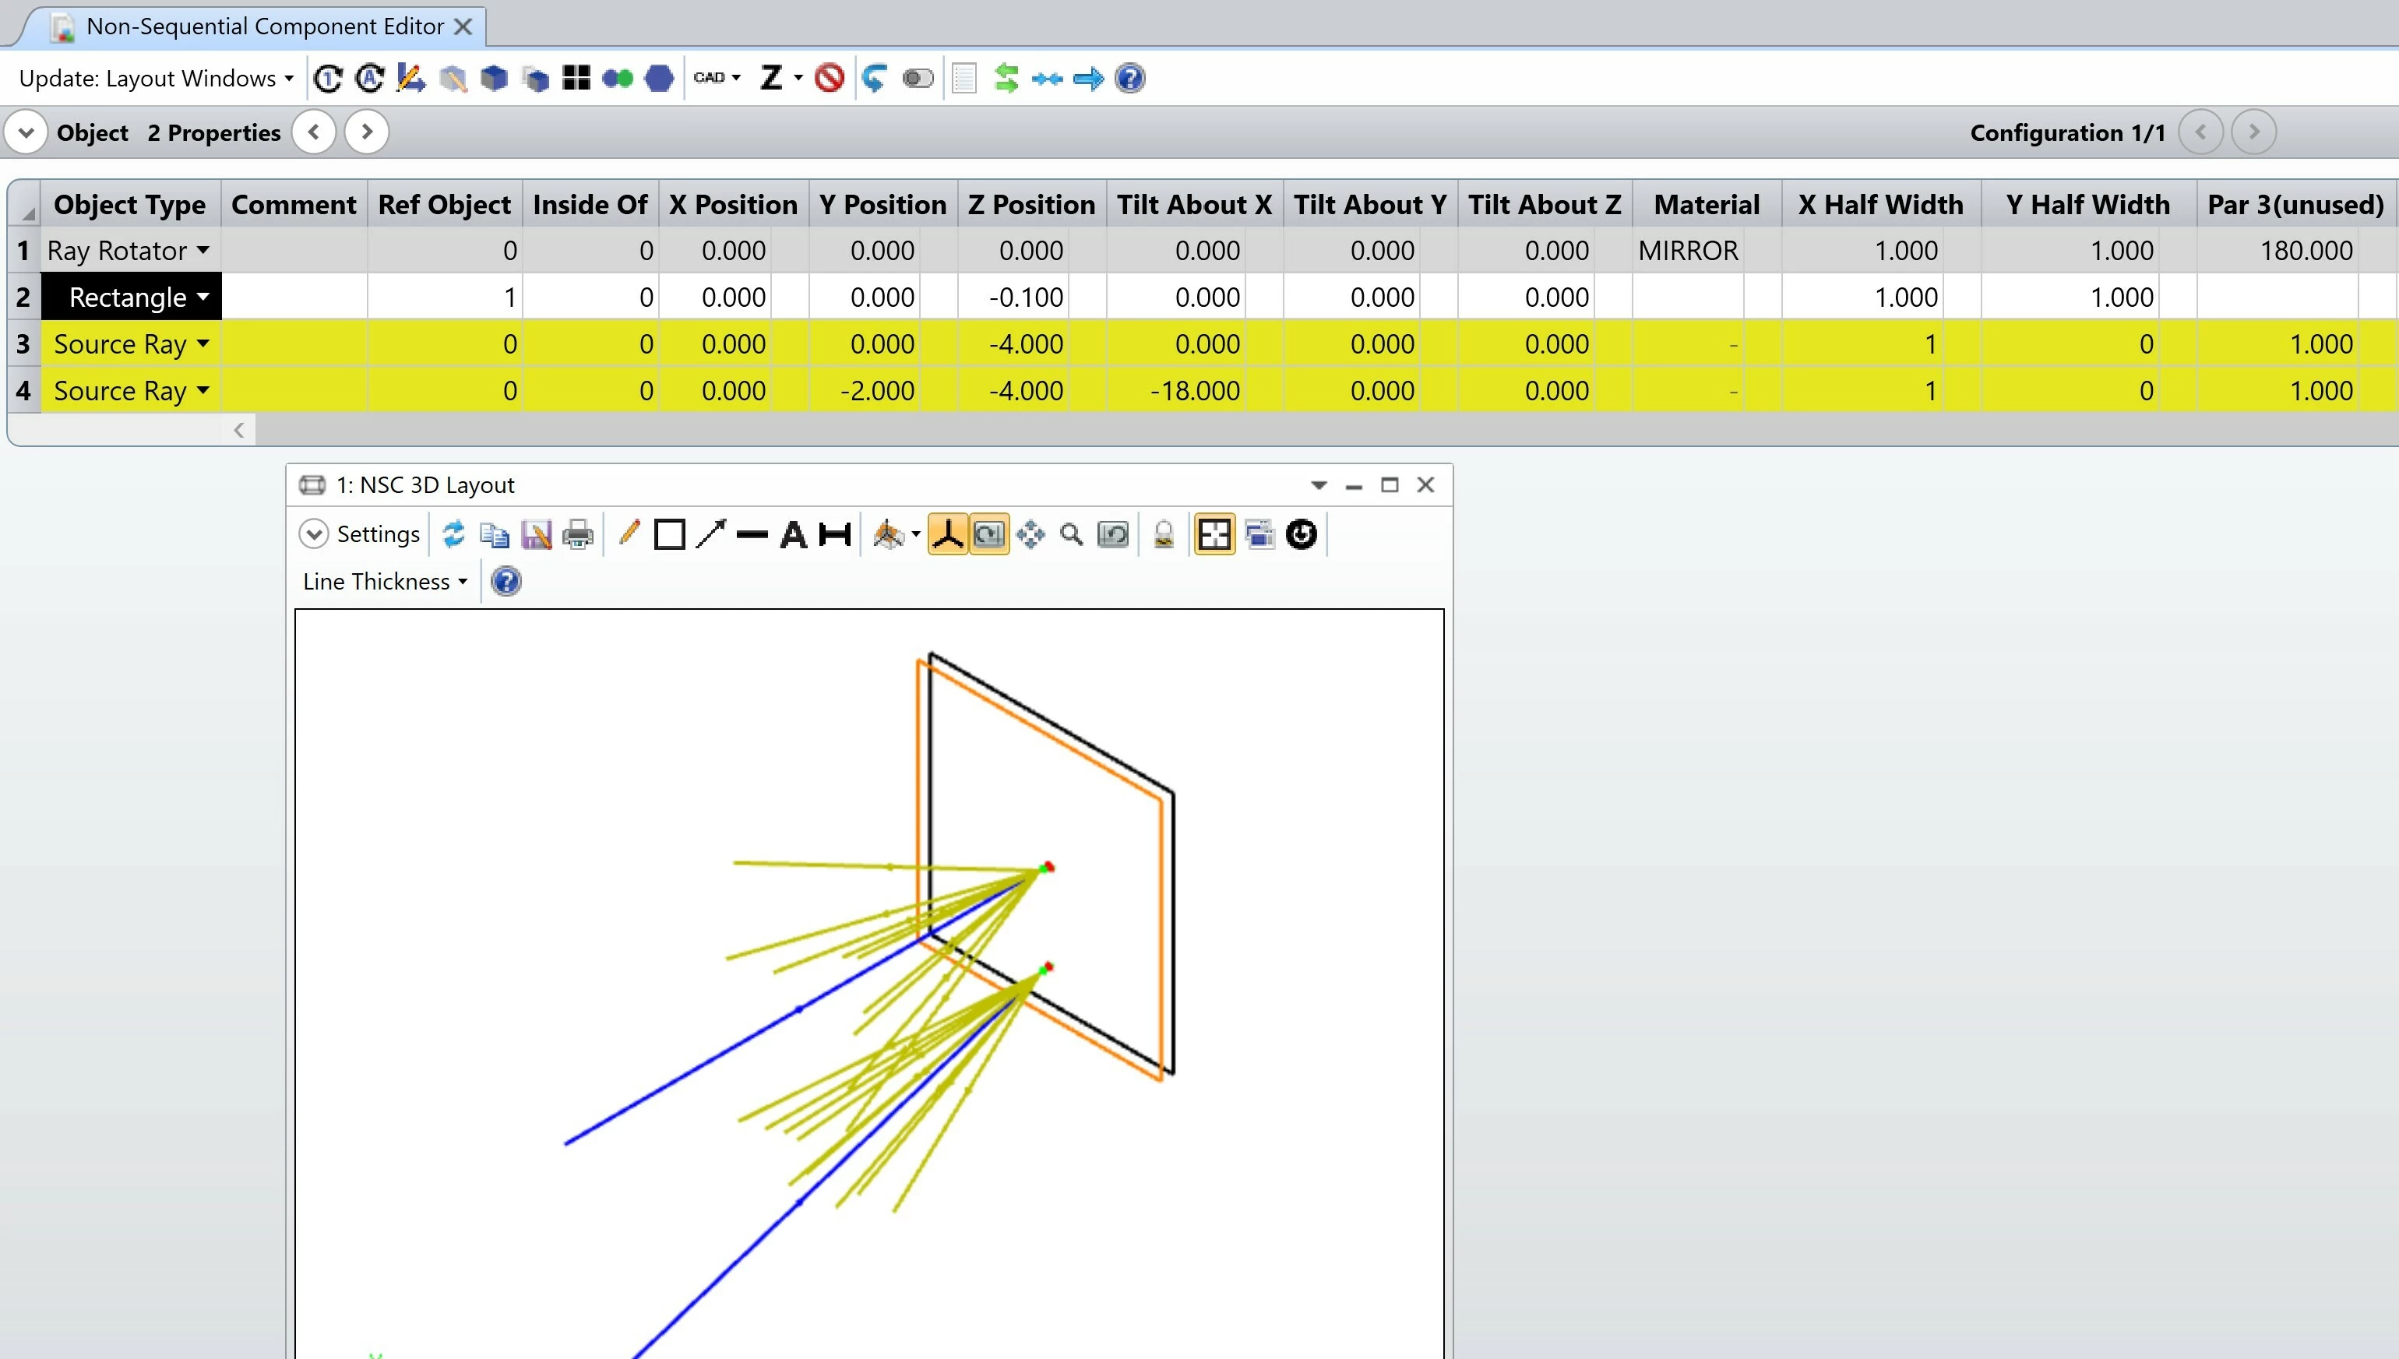Screen dimensions: 2399x1359
Task: Select the draw arrow annotation tool
Action: [710, 535]
